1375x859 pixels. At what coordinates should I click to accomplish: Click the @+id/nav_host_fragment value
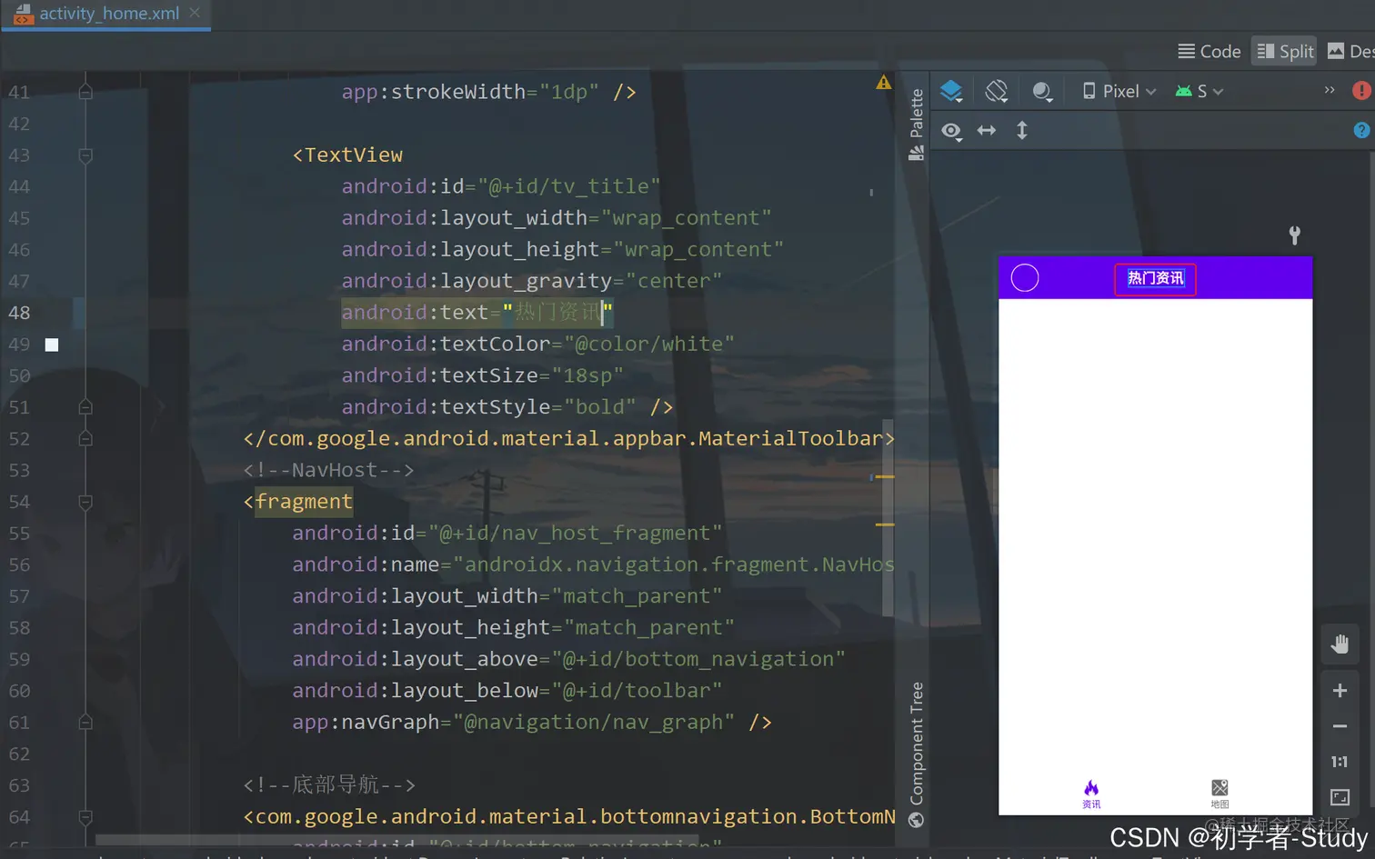pos(575,534)
